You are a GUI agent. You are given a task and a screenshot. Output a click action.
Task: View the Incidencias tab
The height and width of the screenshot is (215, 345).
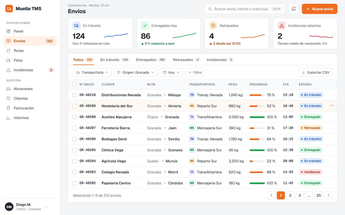220,60
